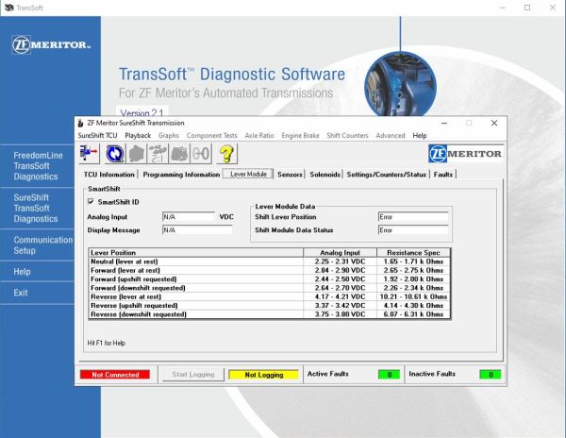
Task: Select the Reverse (lever at rest) row
Action: point(269,296)
